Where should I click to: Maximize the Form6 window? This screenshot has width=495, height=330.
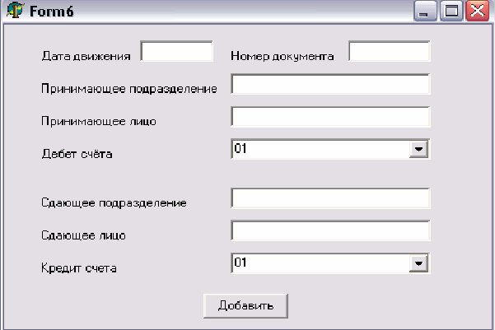pyautogui.click(x=451, y=12)
